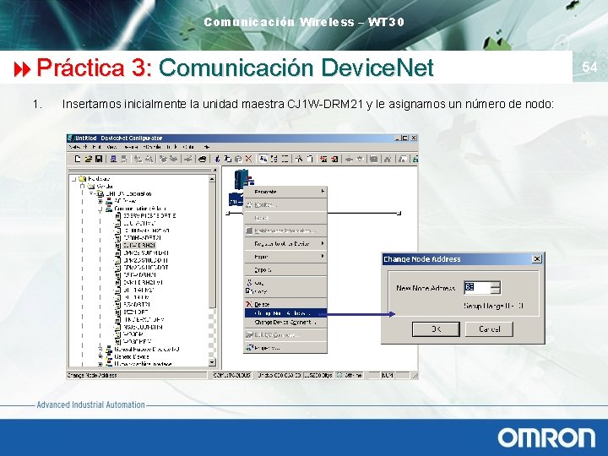
Task: Increase node address with spinner up arrow
Action: click(496, 285)
